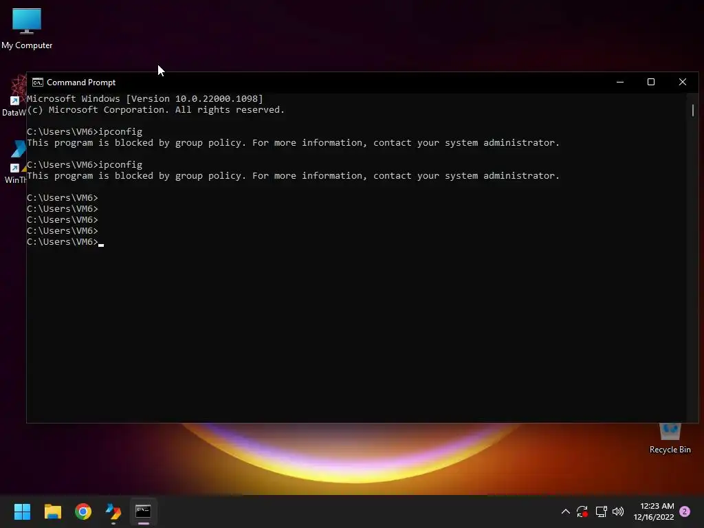Image resolution: width=704 pixels, height=528 pixels.
Task: Open the Windows Start menu
Action: (x=22, y=511)
